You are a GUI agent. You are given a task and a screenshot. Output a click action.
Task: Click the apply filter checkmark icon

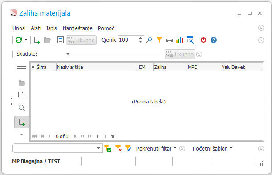point(108,148)
